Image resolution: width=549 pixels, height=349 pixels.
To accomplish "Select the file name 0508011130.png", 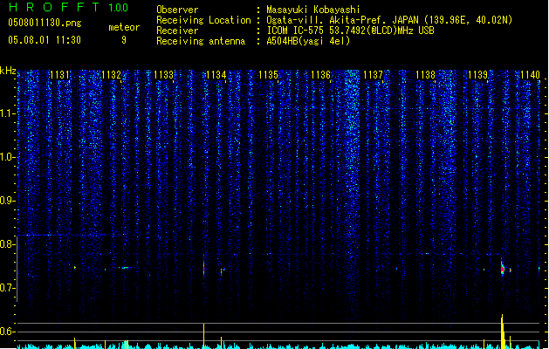I will (x=45, y=23).
